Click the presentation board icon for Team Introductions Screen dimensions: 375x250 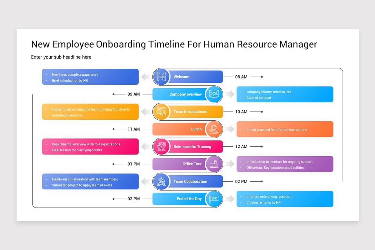point(161,112)
